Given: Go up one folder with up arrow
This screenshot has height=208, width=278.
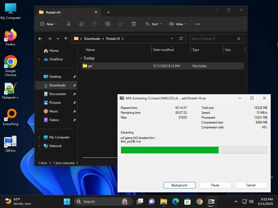Looking at the screenshot, I should pyautogui.click(x=66, y=39).
